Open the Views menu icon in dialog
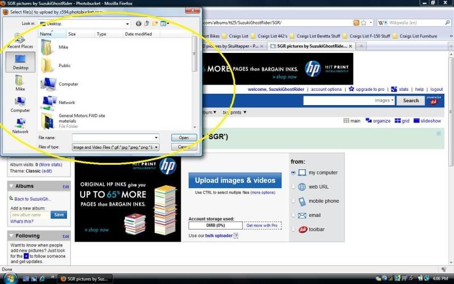This screenshot has width=454, height=284. [x=165, y=24]
